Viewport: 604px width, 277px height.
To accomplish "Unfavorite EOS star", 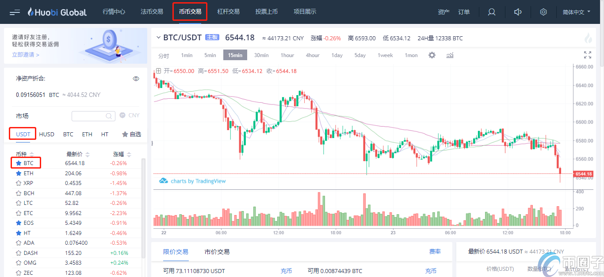I will click(19, 223).
